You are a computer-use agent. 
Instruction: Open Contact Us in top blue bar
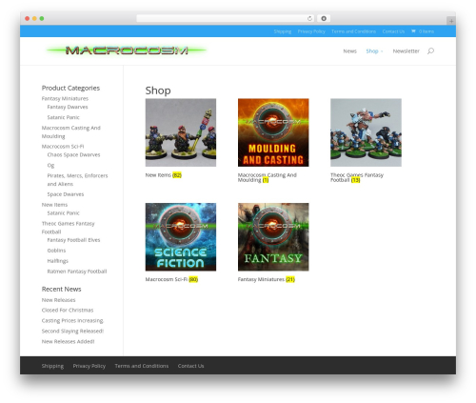(x=393, y=31)
